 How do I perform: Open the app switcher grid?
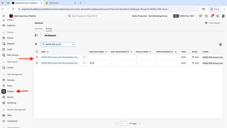tap(218, 16)
